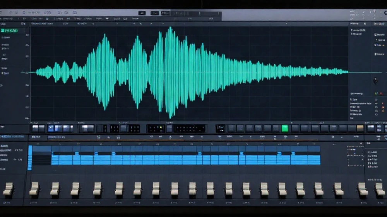Expand the dashed box panel right of tracks
Image resolution: width=387 pixels, height=217 pixels.
tap(355, 156)
